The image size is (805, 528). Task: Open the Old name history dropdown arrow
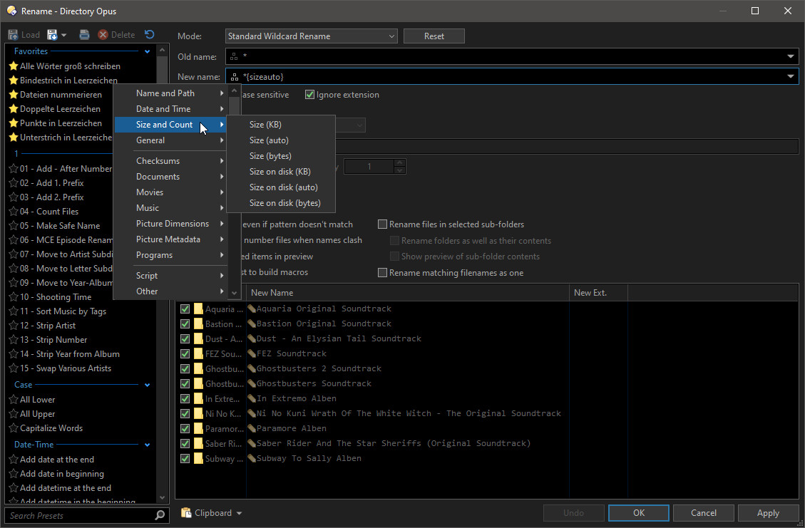click(x=791, y=56)
